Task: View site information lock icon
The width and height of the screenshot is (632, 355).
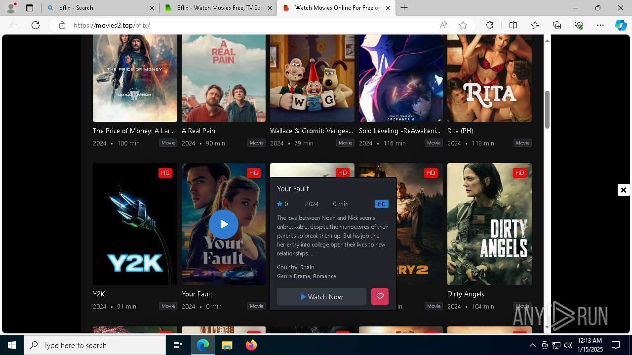Action: 62,25
